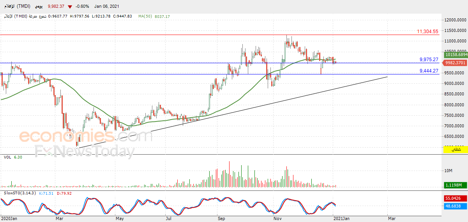Click the green 10158.6894 MA price tag
This screenshot has width=468, height=222.
click(456, 55)
